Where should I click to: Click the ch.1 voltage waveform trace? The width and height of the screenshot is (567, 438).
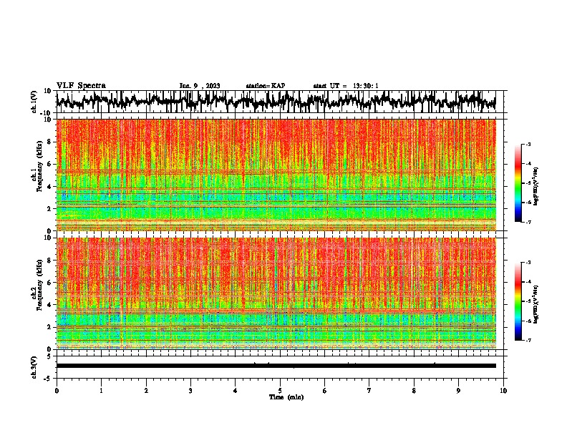click(x=276, y=102)
